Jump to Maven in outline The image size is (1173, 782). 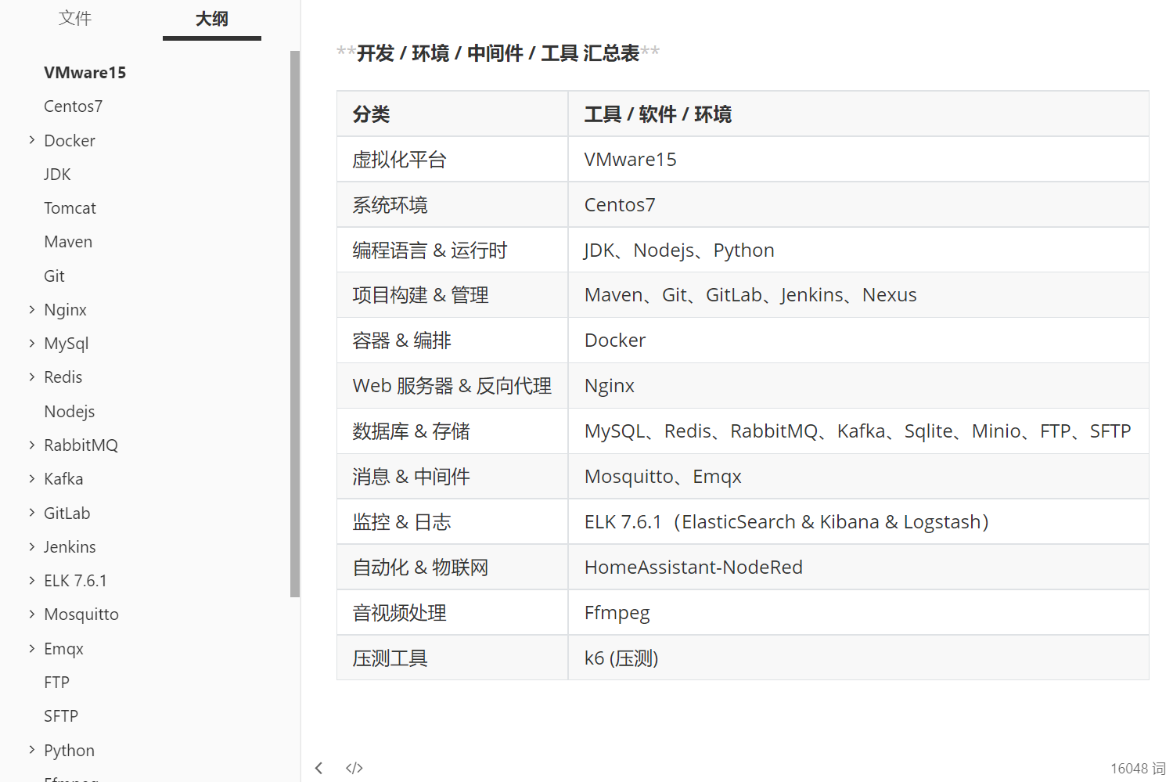point(68,242)
